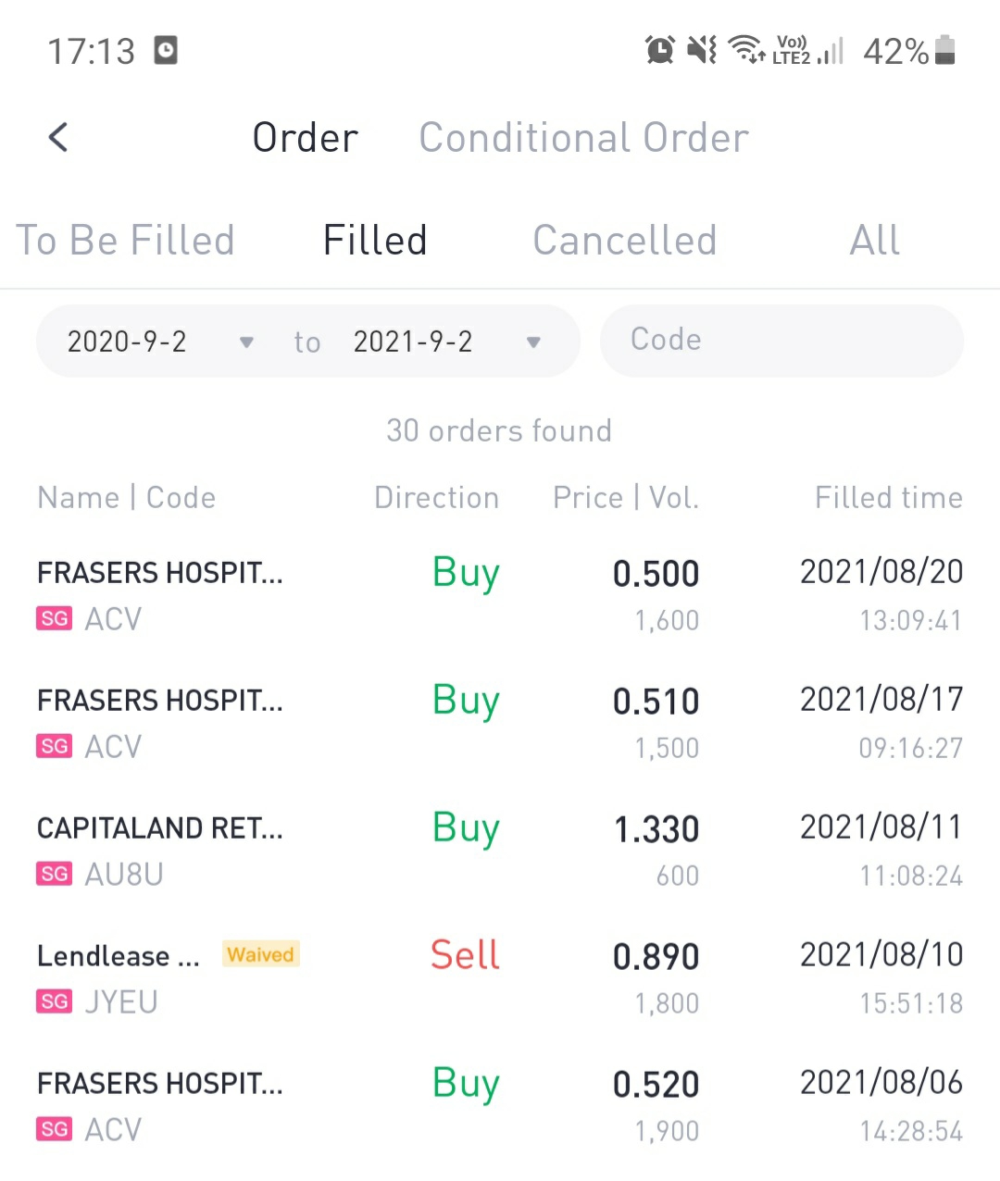Open the start date dropdown 2020-9-2
The image size is (1000, 1181).
coord(159,342)
